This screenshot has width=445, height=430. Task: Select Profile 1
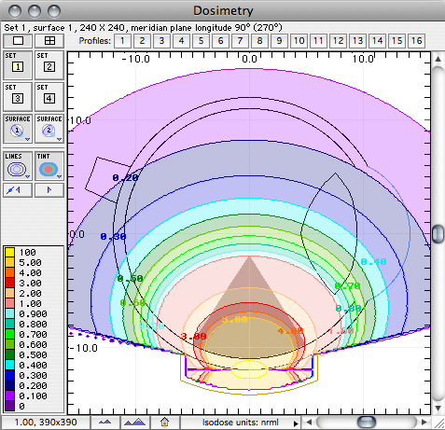click(x=122, y=41)
